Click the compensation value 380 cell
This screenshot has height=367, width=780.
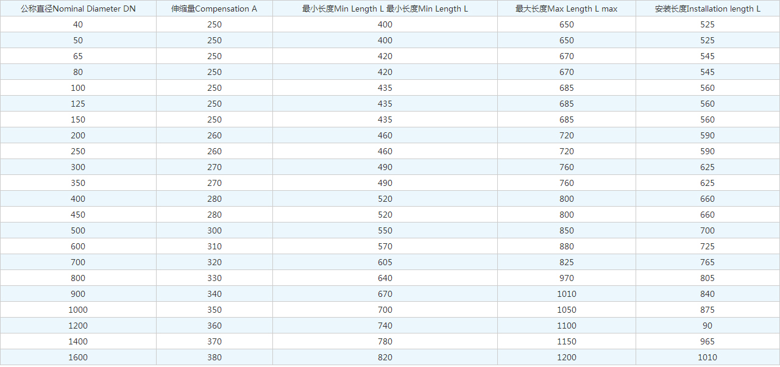[214, 357]
